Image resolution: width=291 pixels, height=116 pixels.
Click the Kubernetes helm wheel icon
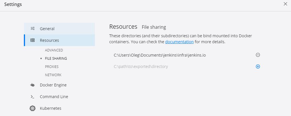click(32, 108)
